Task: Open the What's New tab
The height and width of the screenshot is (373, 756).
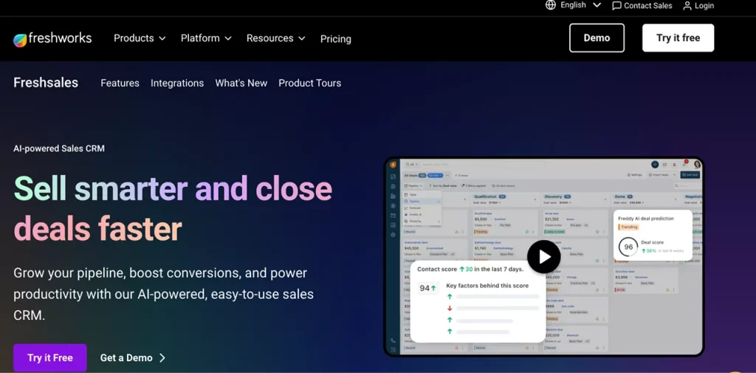Action: (241, 83)
